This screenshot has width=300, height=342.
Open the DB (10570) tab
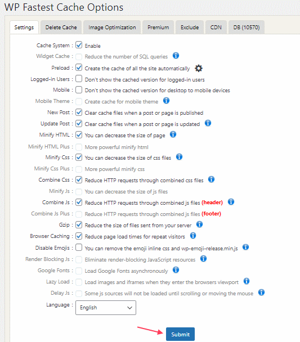(x=247, y=27)
